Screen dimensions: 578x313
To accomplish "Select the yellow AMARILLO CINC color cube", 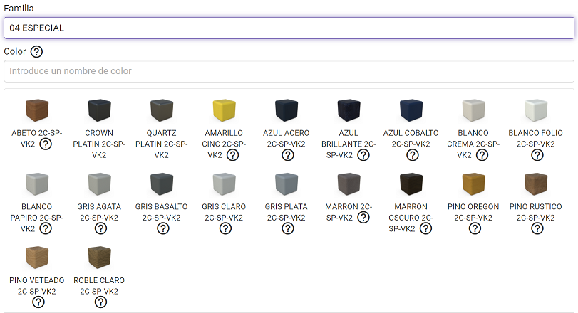I will pyautogui.click(x=224, y=111).
